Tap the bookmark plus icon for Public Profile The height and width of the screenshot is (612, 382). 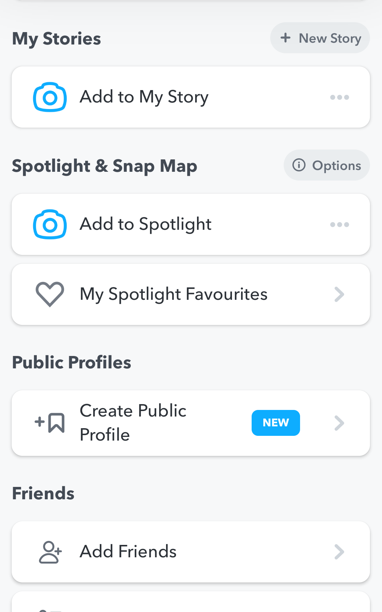click(x=50, y=423)
